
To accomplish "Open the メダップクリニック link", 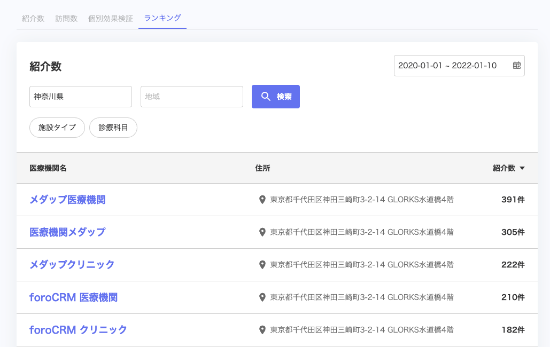I will (72, 265).
